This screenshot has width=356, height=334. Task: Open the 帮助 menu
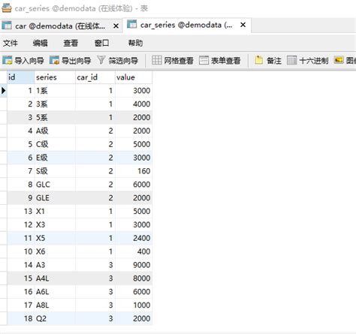[x=135, y=43]
